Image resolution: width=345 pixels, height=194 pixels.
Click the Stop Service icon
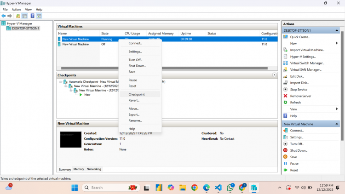(285, 89)
